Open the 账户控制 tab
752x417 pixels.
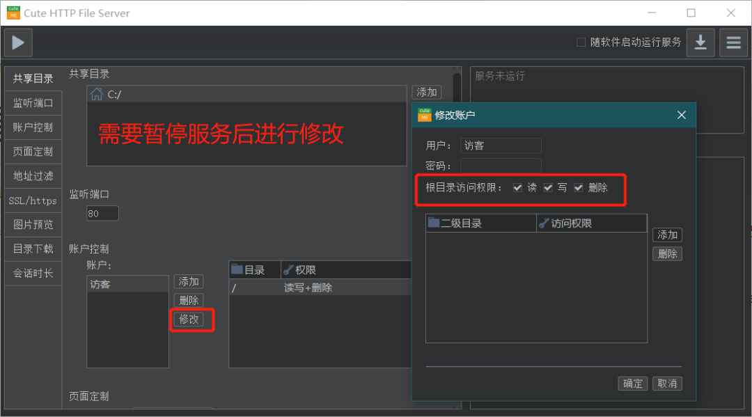coord(33,127)
